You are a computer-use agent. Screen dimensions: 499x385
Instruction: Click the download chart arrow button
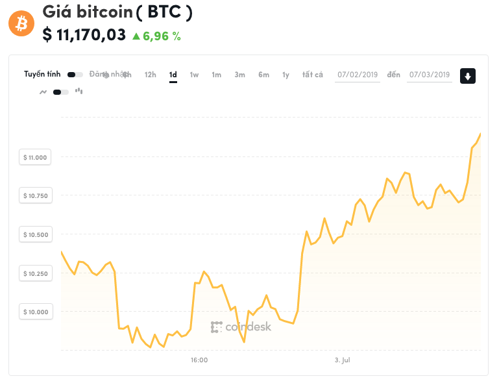[x=468, y=76]
